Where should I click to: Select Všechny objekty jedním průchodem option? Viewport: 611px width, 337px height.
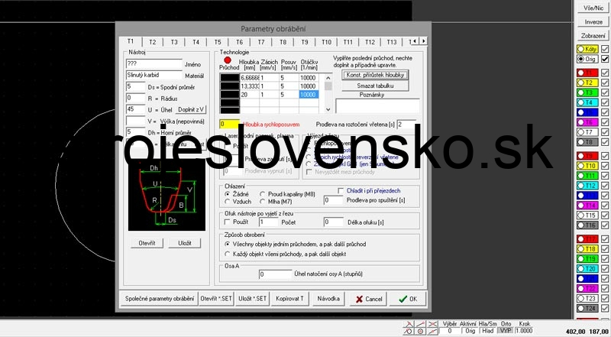click(228, 245)
